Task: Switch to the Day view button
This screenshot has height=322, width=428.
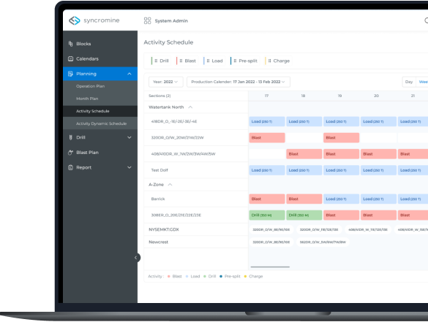Action: click(x=409, y=82)
